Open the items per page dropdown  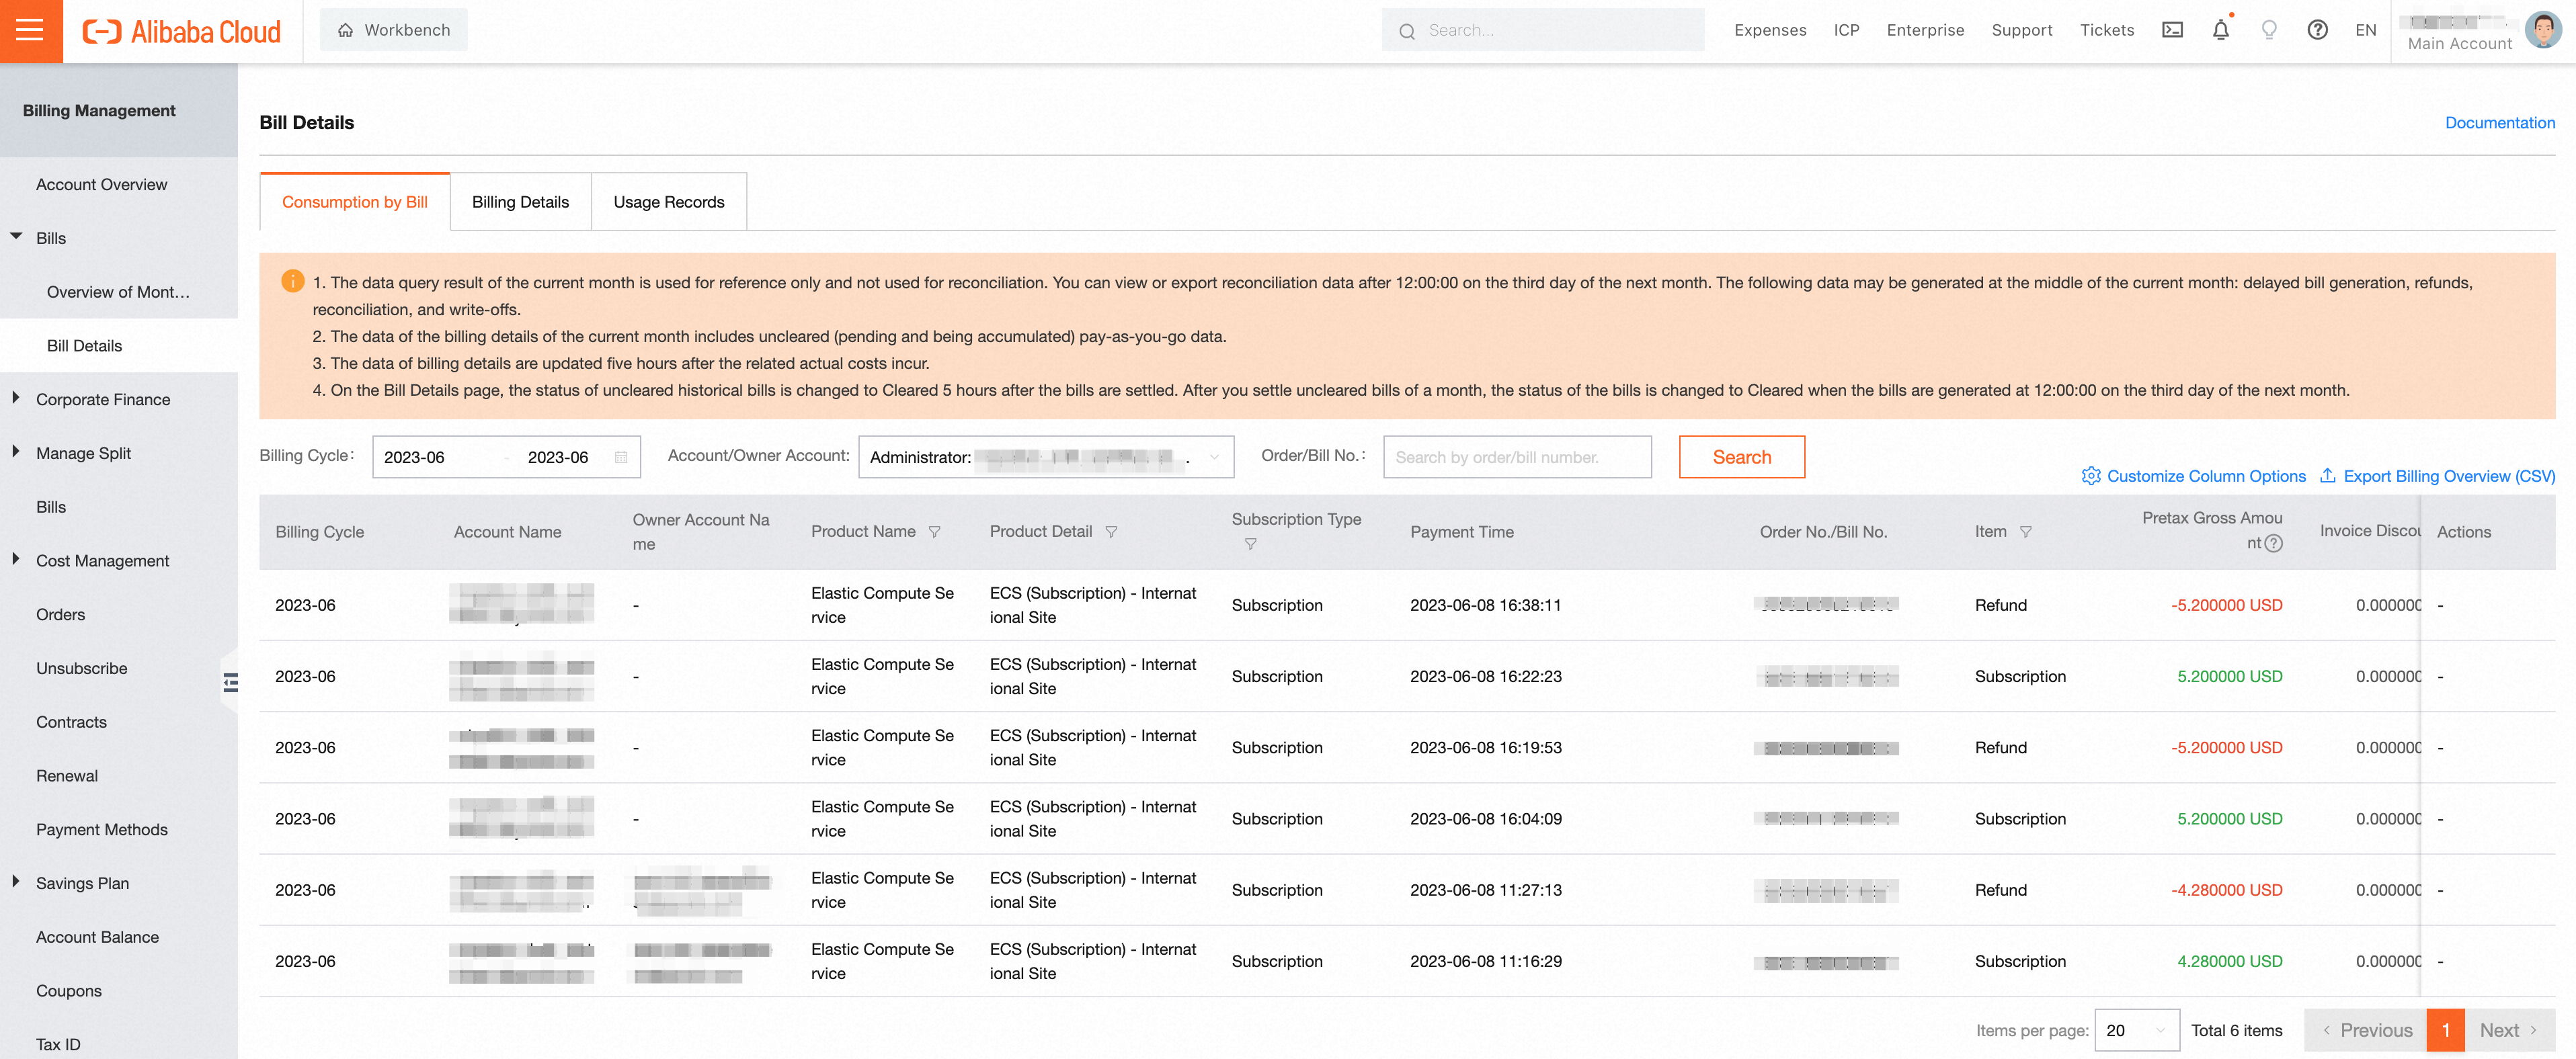(x=2136, y=1030)
